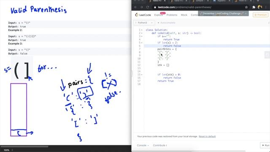Close the third browser tab
The width and height of the screenshot is (270, 152).
pyautogui.click(x=208, y=1)
